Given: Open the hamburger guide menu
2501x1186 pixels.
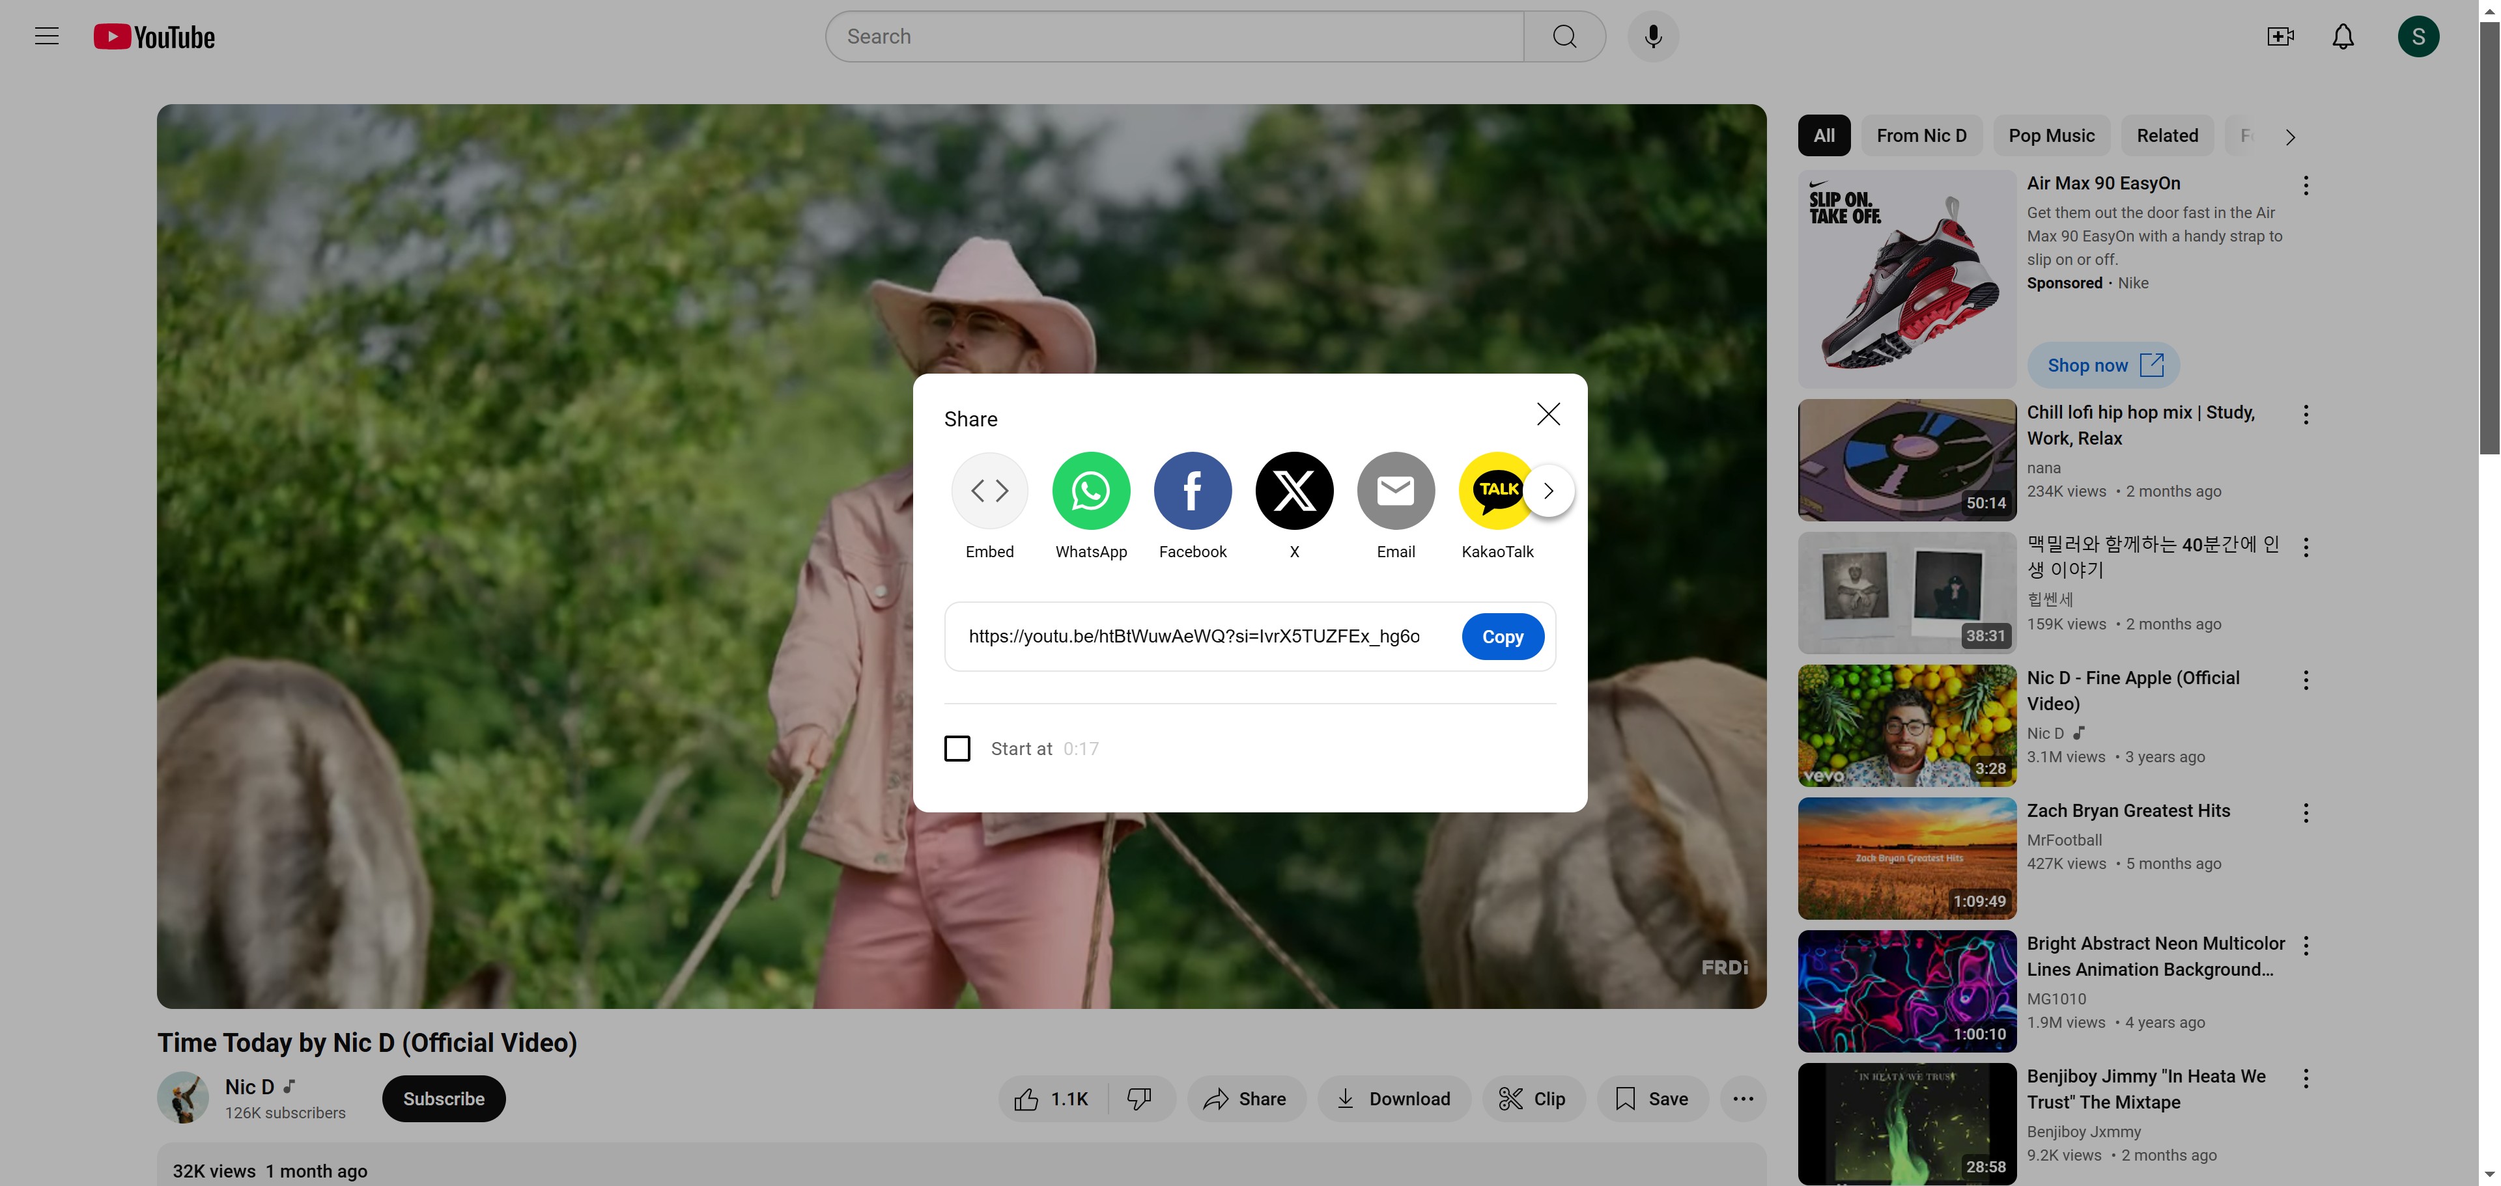Looking at the screenshot, I should click(x=47, y=37).
